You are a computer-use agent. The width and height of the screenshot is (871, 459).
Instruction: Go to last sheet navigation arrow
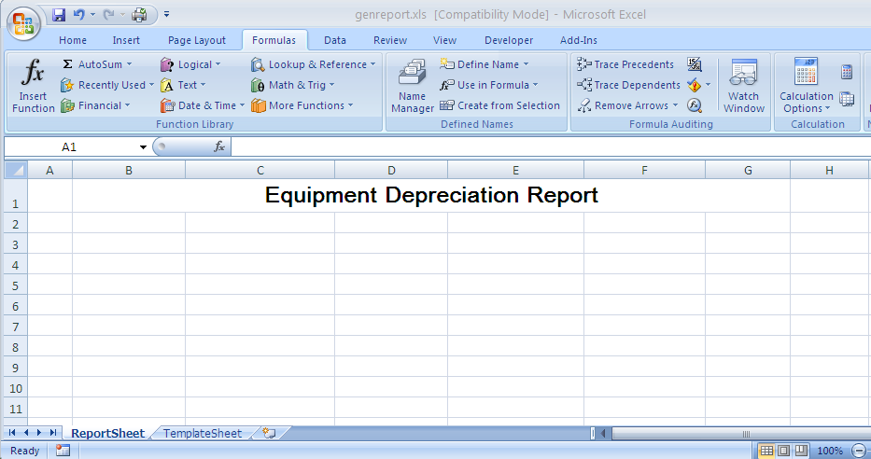53,432
